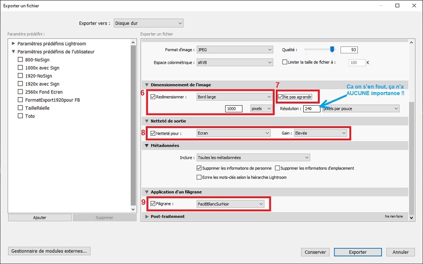The width and height of the screenshot is (423, 264).
Task: Uncheck the 'Netteté pour' checkbox
Action: tap(153, 133)
